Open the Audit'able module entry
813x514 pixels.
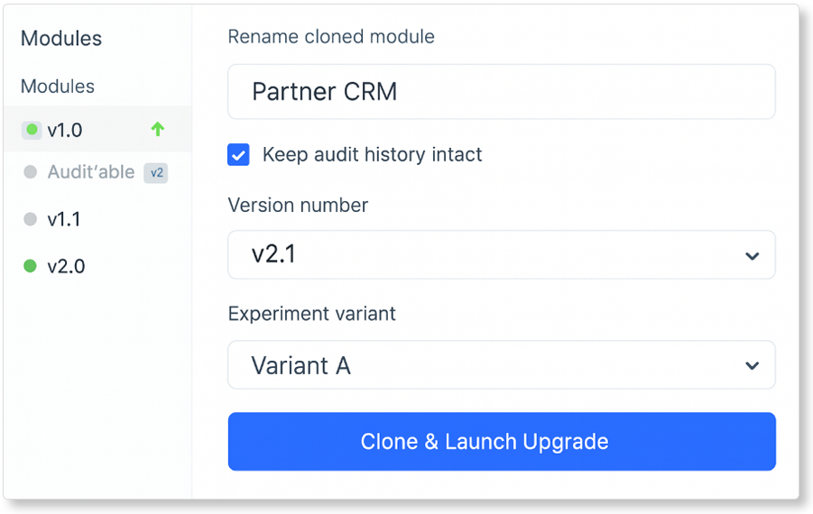click(91, 172)
